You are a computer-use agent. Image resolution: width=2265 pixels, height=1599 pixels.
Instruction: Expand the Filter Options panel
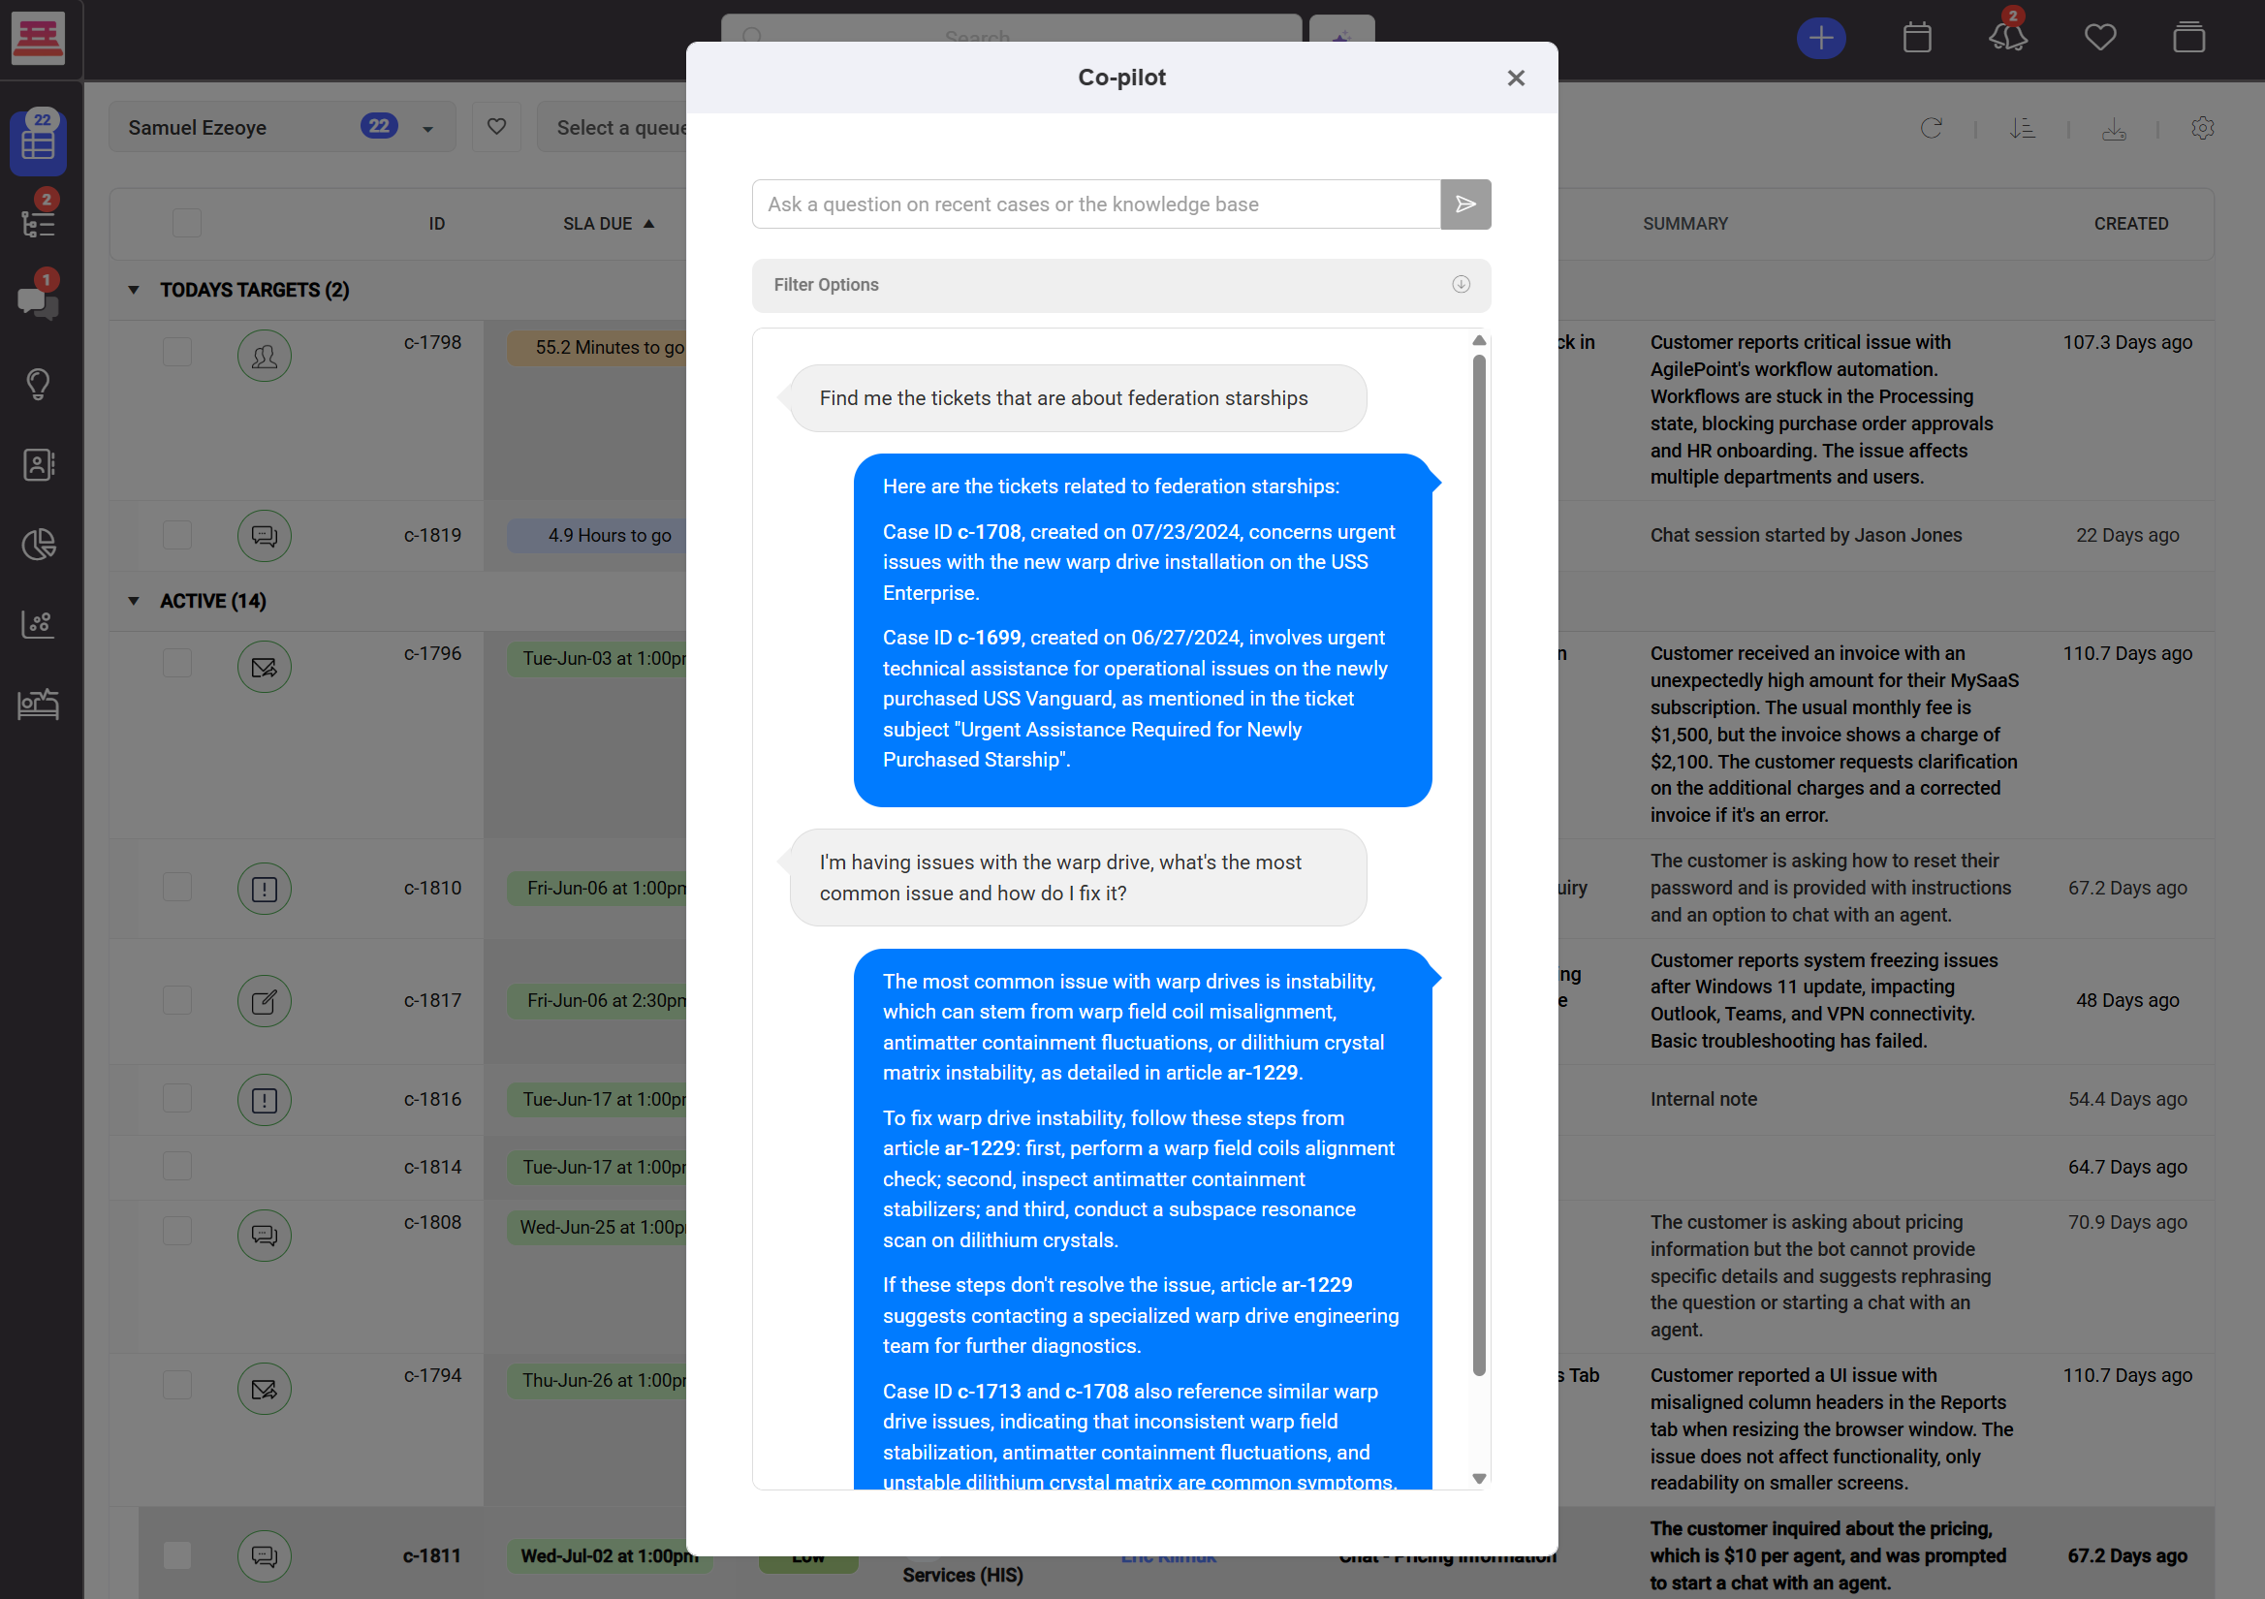click(x=1461, y=285)
